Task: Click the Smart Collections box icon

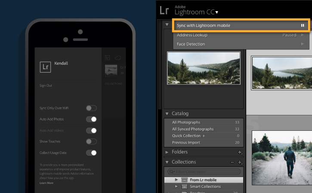Action: tap(185, 187)
